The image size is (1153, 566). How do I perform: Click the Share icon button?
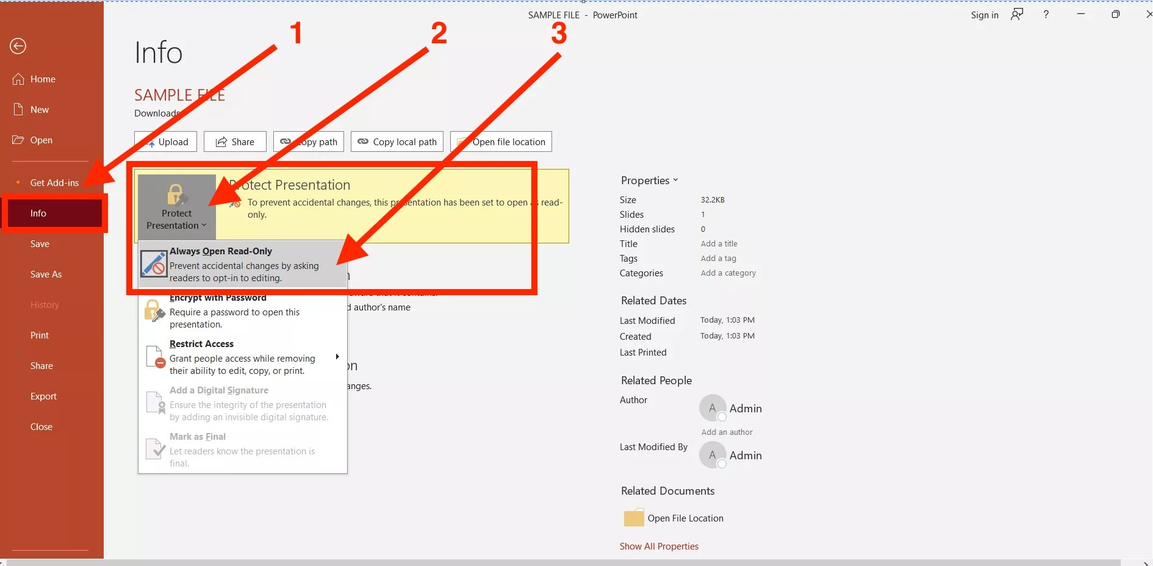[220, 141]
